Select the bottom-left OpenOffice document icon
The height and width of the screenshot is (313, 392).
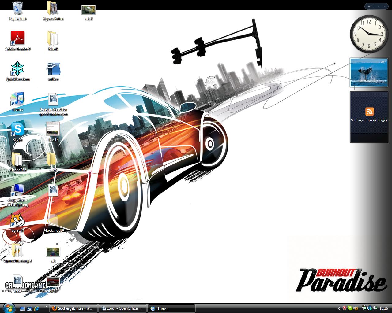17,281
